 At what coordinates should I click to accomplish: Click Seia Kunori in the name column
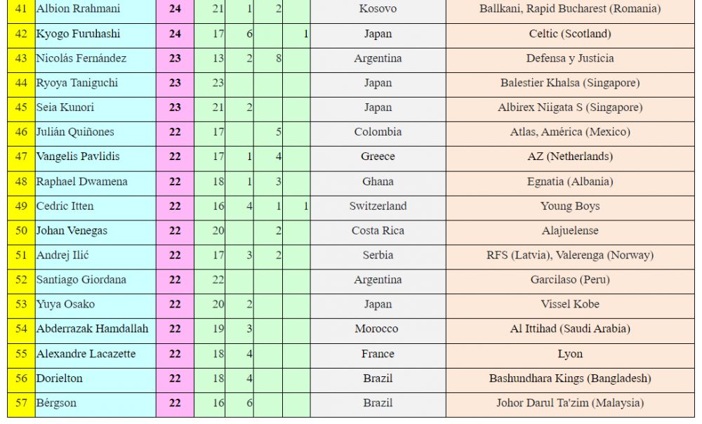[x=65, y=107]
